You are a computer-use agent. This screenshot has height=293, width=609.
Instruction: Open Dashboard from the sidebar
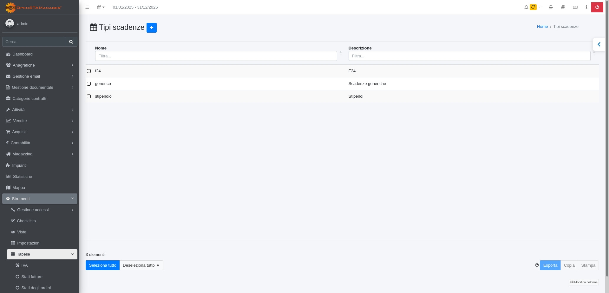[x=23, y=54]
